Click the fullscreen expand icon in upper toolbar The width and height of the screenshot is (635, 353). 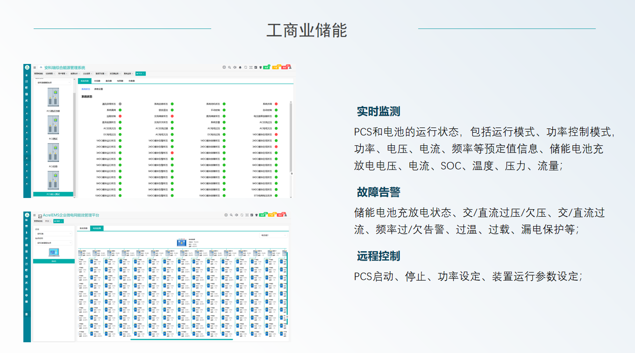(x=251, y=67)
